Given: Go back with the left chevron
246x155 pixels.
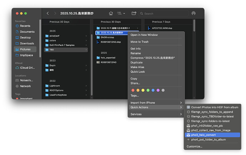Looking at the screenshot, I should 48,14.
